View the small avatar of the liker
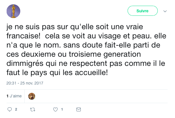Screen dimensions: 175x118 (32, 96)
